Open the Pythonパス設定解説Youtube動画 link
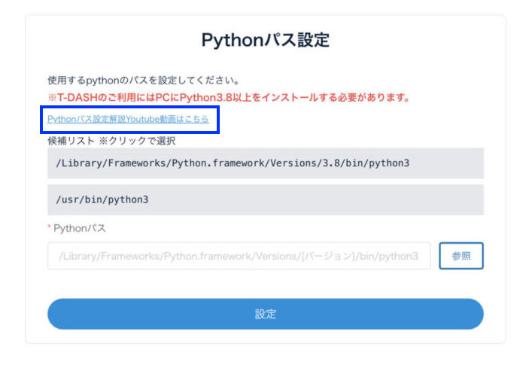Image resolution: width=526 pixels, height=368 pixels. (x=128, y=119)
